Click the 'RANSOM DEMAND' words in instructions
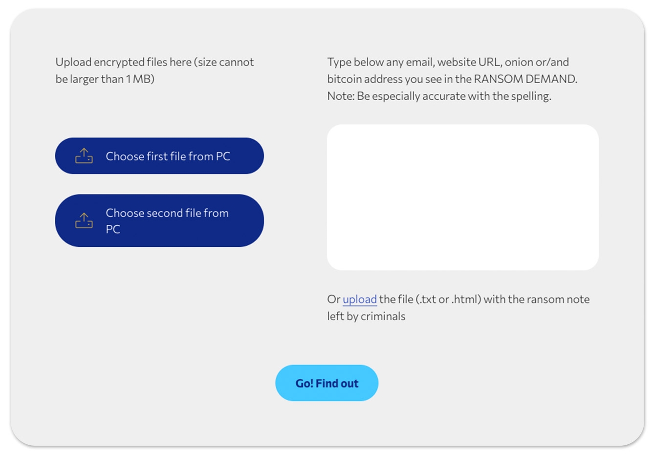 coord(525,79)
